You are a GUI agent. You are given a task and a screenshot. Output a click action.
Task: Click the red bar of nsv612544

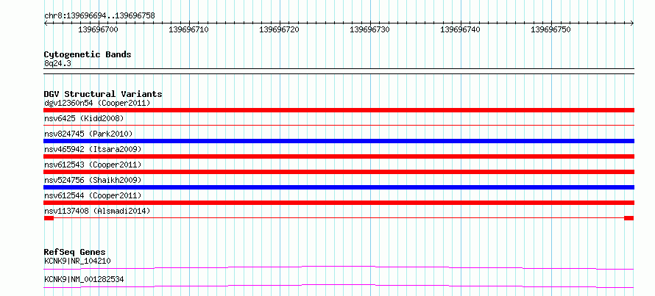click(x=339, y=203)
